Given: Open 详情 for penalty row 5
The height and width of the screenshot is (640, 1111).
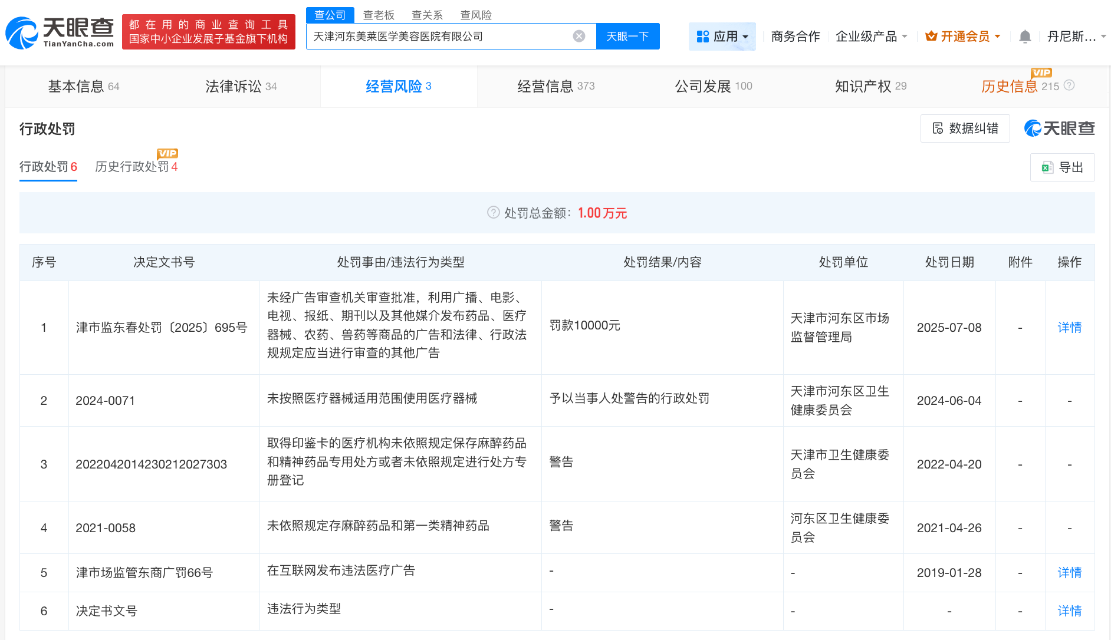Looking at the screenshot, I should (x=1069, y=573).
